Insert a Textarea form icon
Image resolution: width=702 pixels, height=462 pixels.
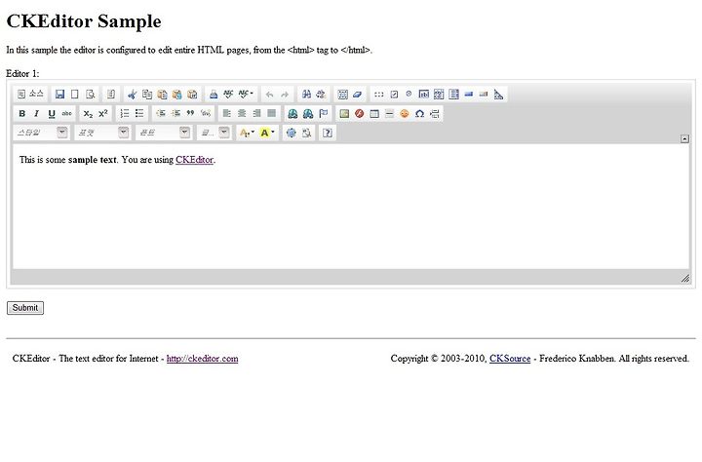click(x=439, y=94)
